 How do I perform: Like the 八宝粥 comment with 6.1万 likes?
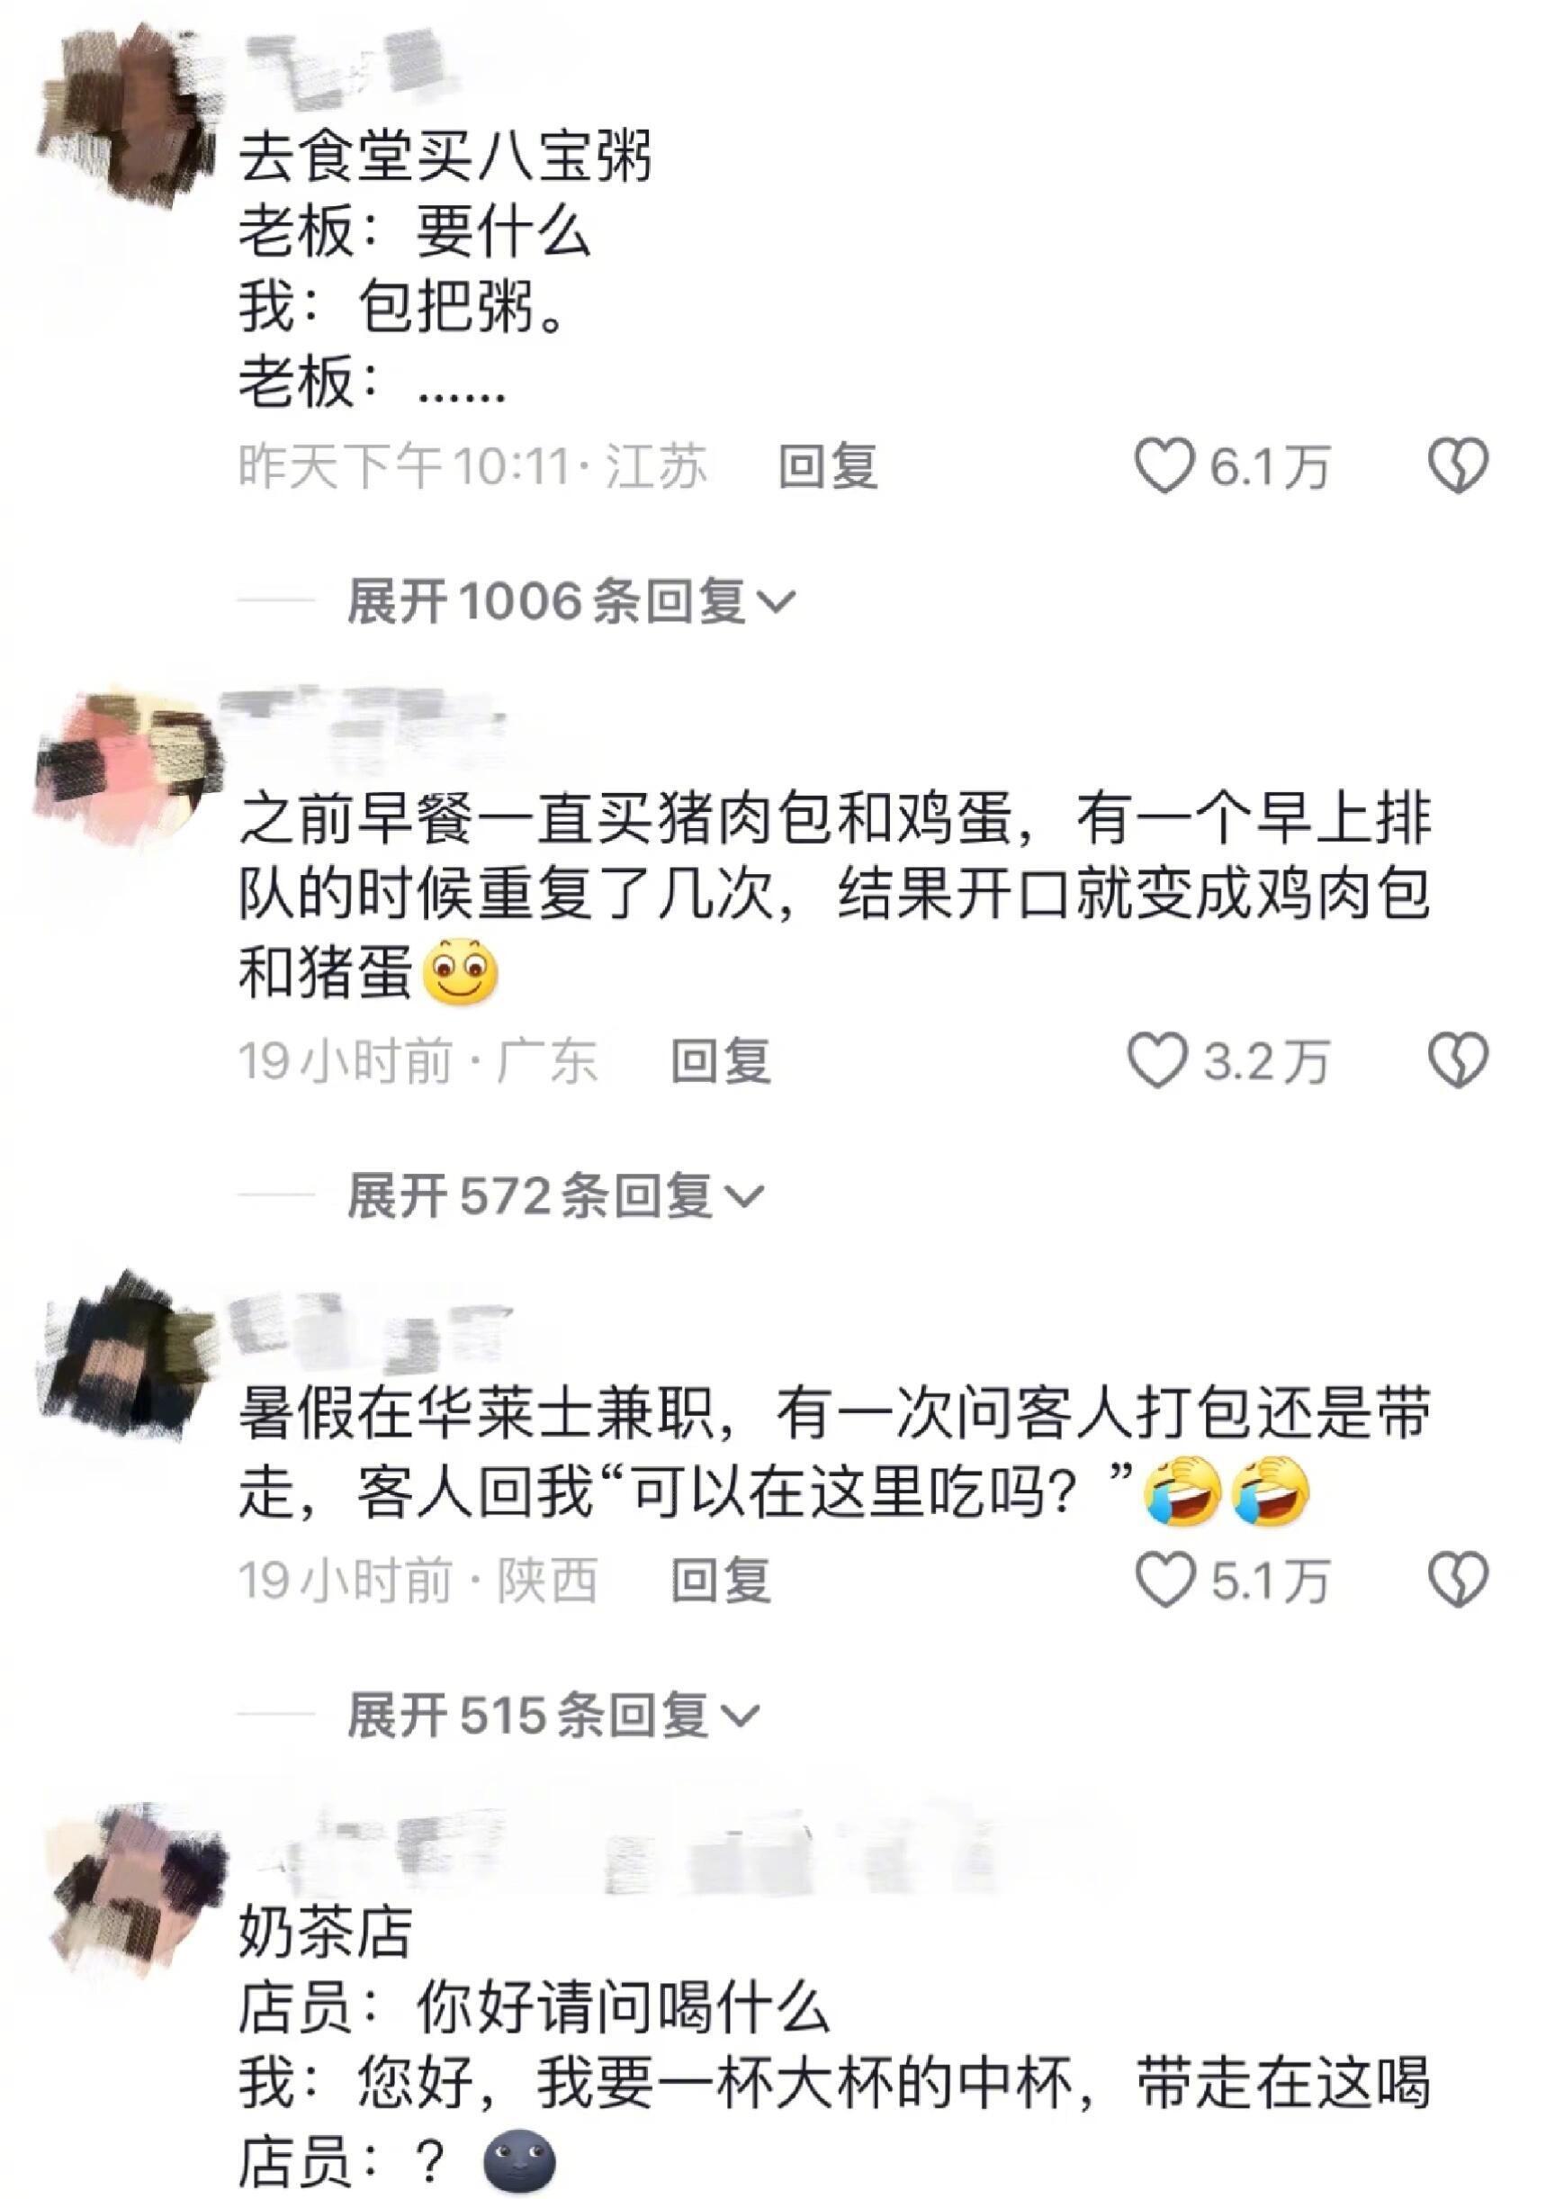(1164, 466)
